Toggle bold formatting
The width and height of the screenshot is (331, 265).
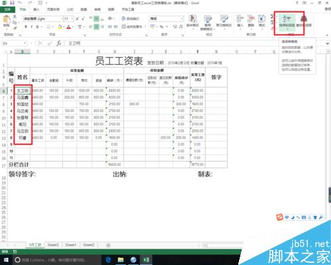pyautogui.click(x=26, y=26)
